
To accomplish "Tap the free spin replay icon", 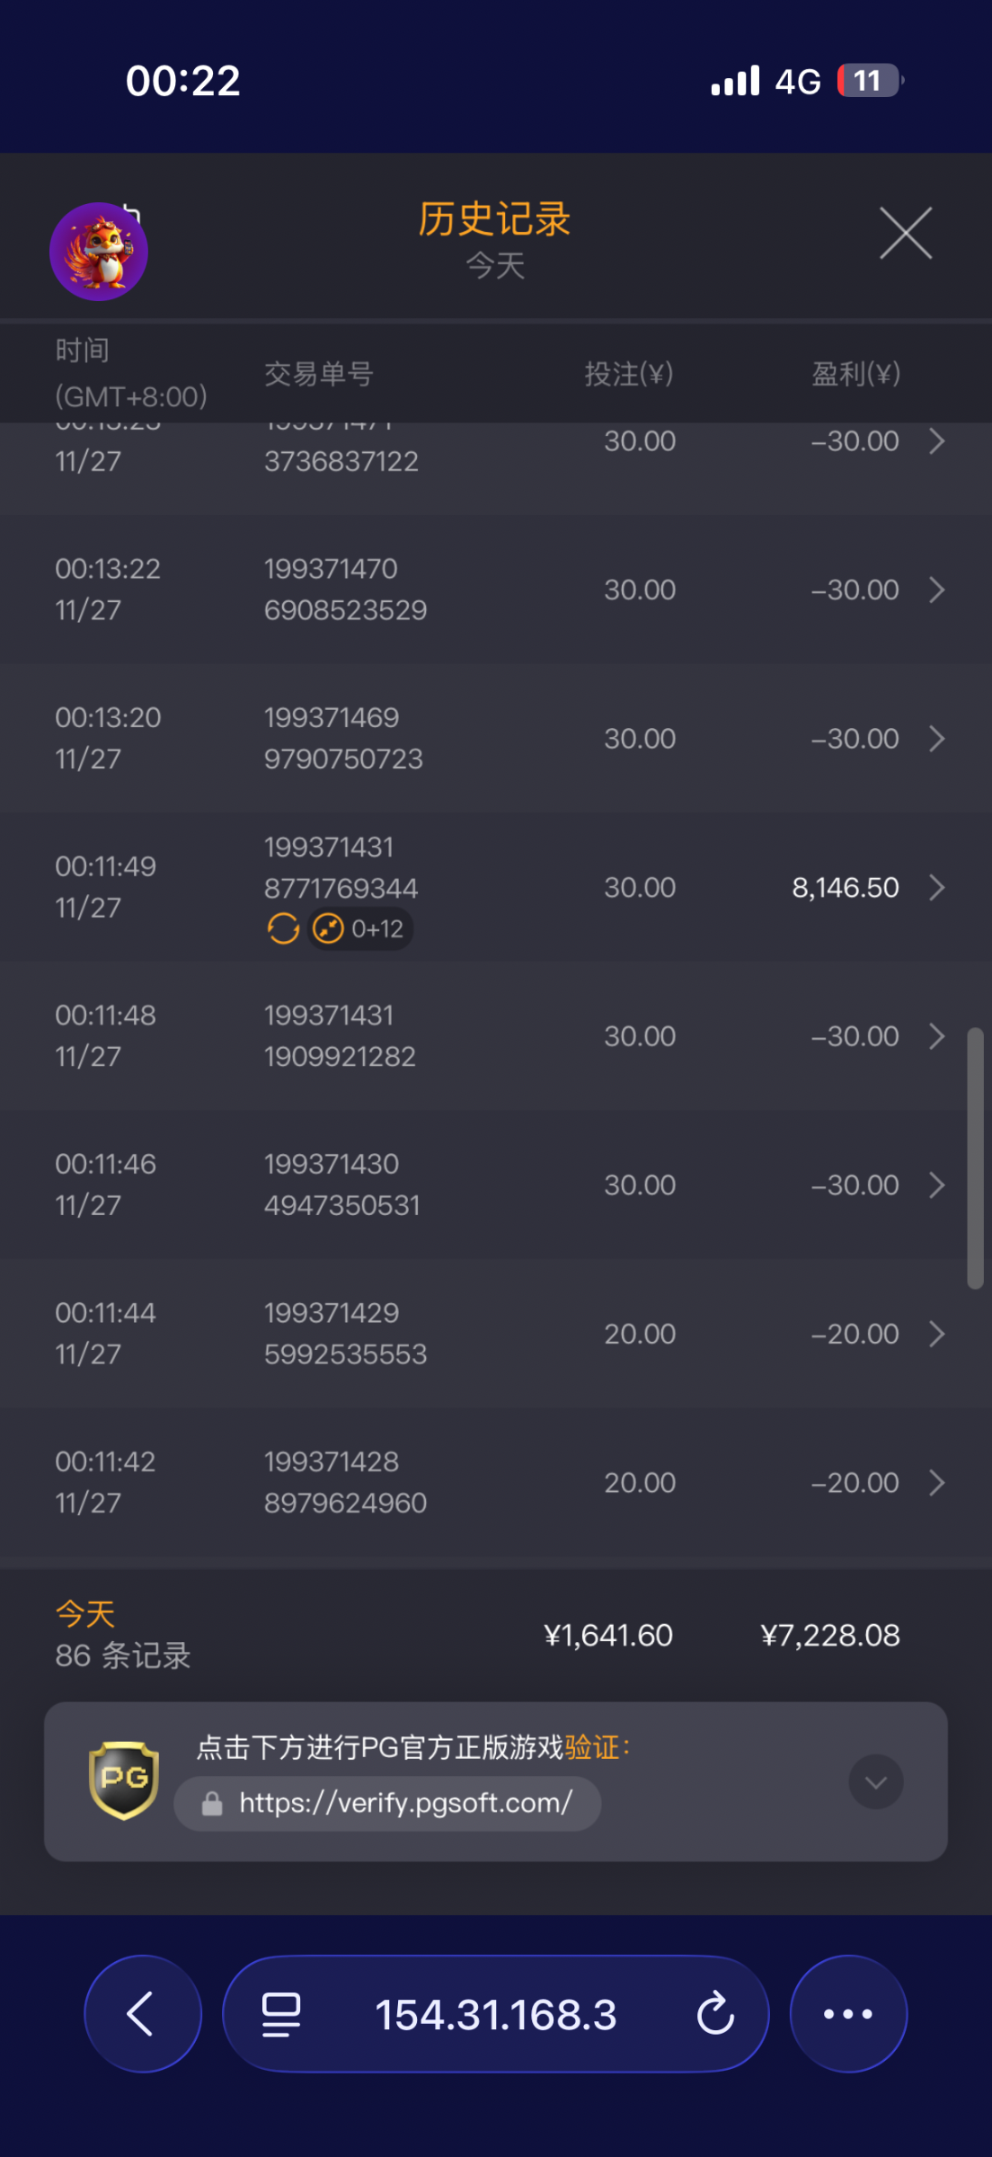I will 283,928.
